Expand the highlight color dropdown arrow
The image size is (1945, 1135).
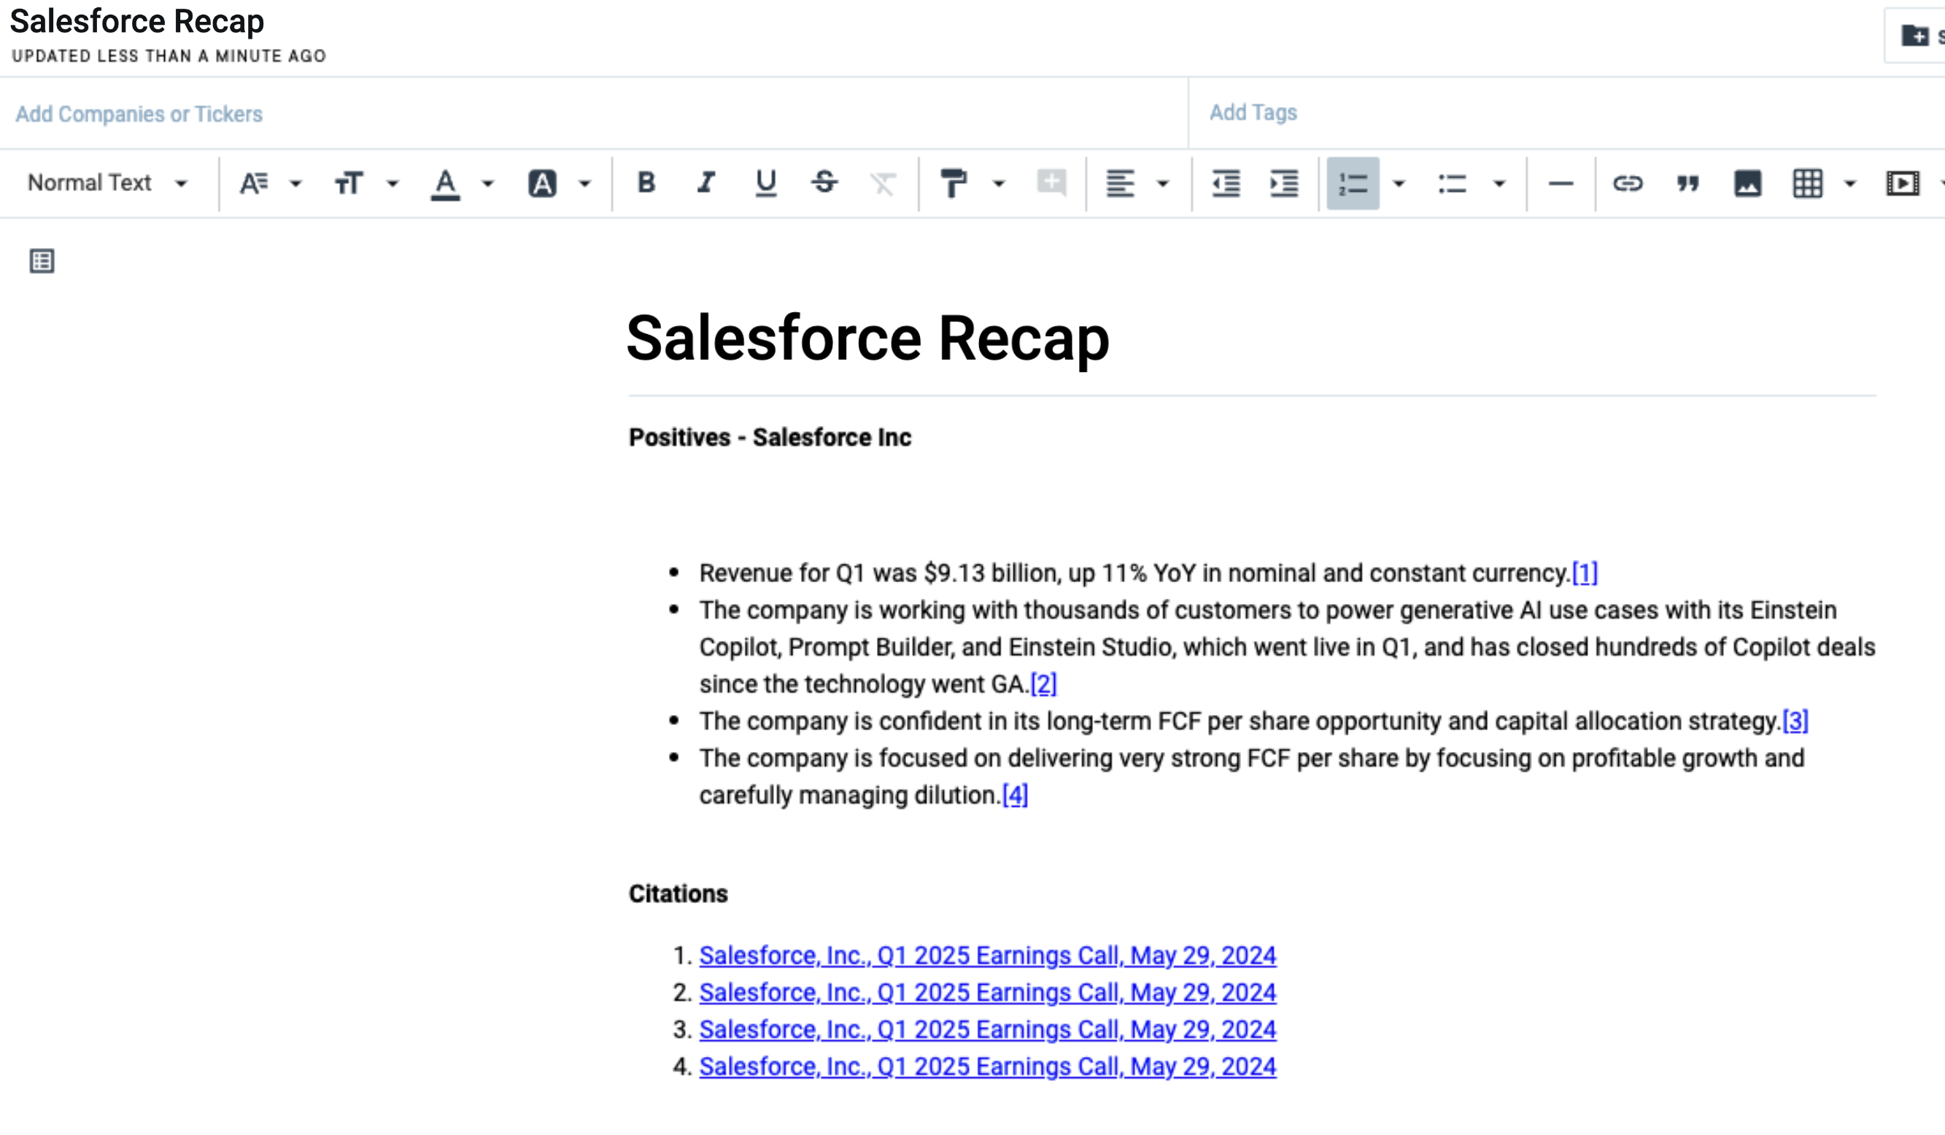tap(585, 184)
